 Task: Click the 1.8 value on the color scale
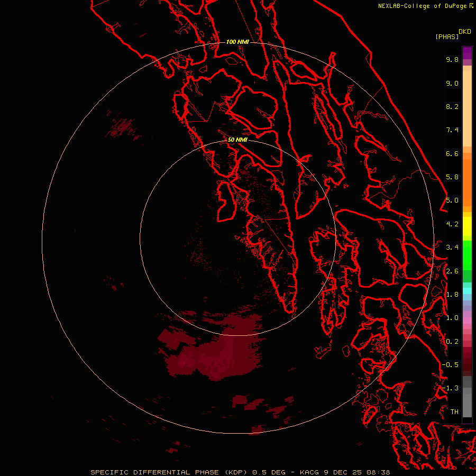[x=452, y=295]
